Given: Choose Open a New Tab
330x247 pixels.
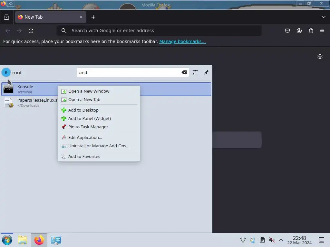Looking at the screenshot, I should [x=99, y=100].
